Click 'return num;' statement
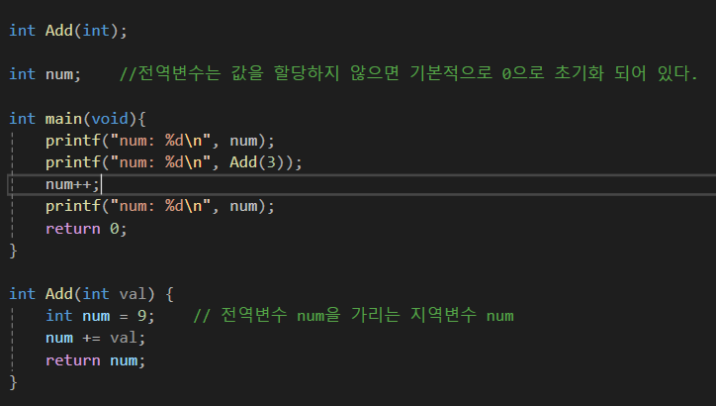 point(96,360)
